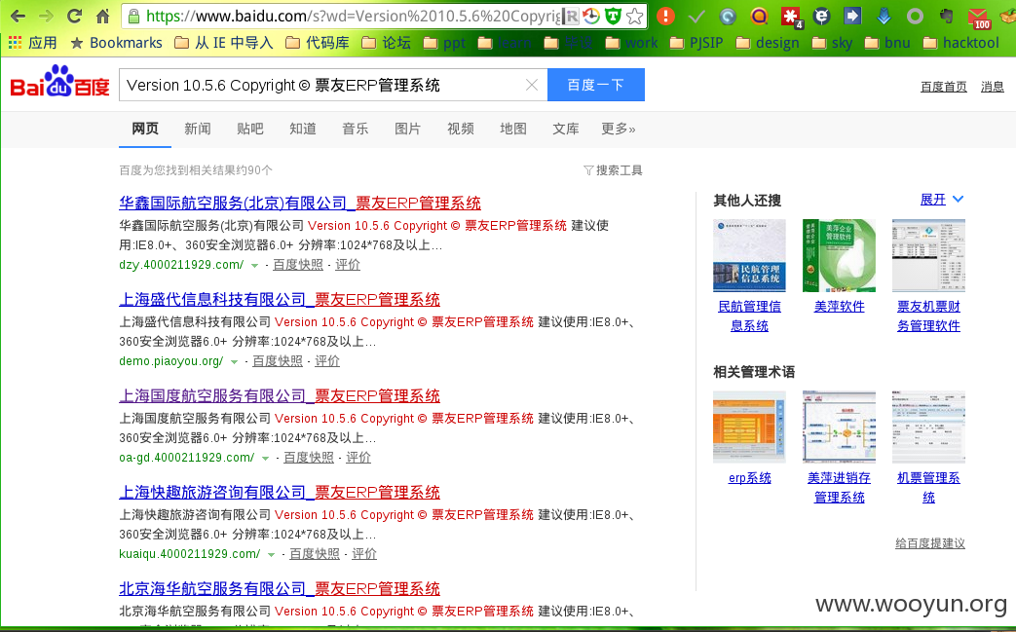
Task: Open the LastPass red asterisk extension
Action: tap(791, 17)
